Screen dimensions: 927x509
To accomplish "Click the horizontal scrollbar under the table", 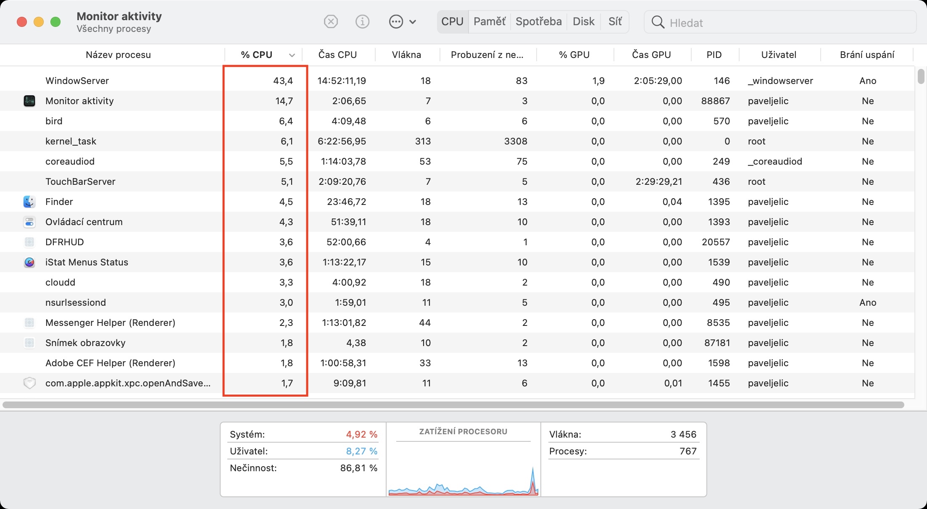I will tap(453, 405).
